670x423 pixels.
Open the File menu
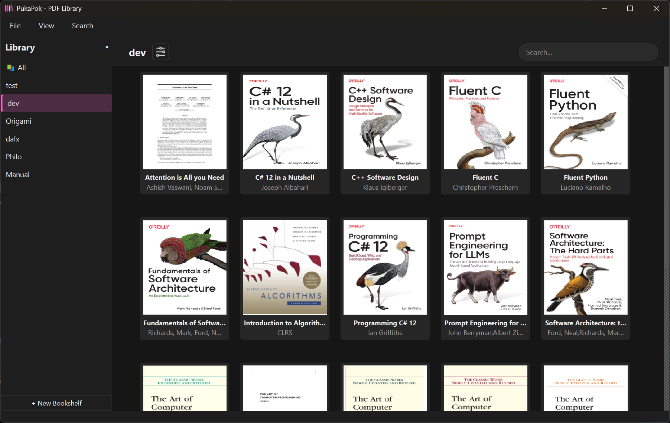click(15, 26)
